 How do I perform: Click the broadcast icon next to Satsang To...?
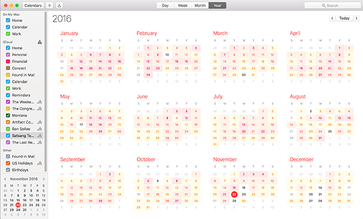click(x=39, y=136)
